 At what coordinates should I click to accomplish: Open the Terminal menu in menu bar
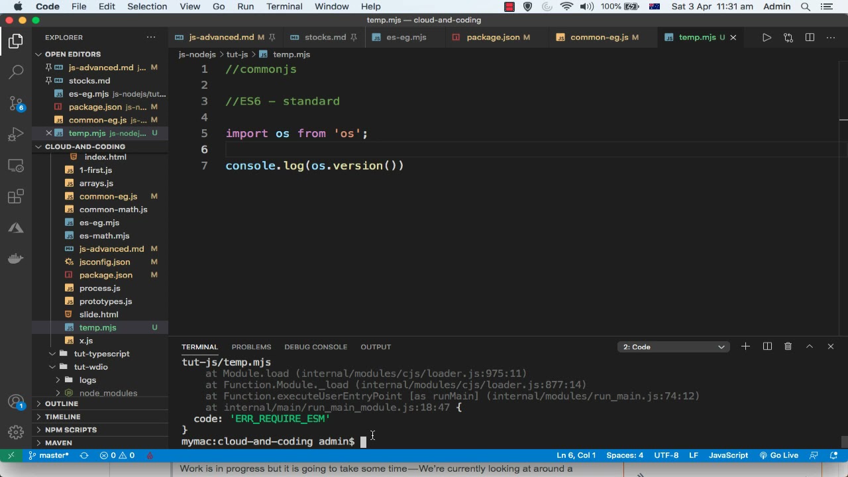[x=284, y=7]
